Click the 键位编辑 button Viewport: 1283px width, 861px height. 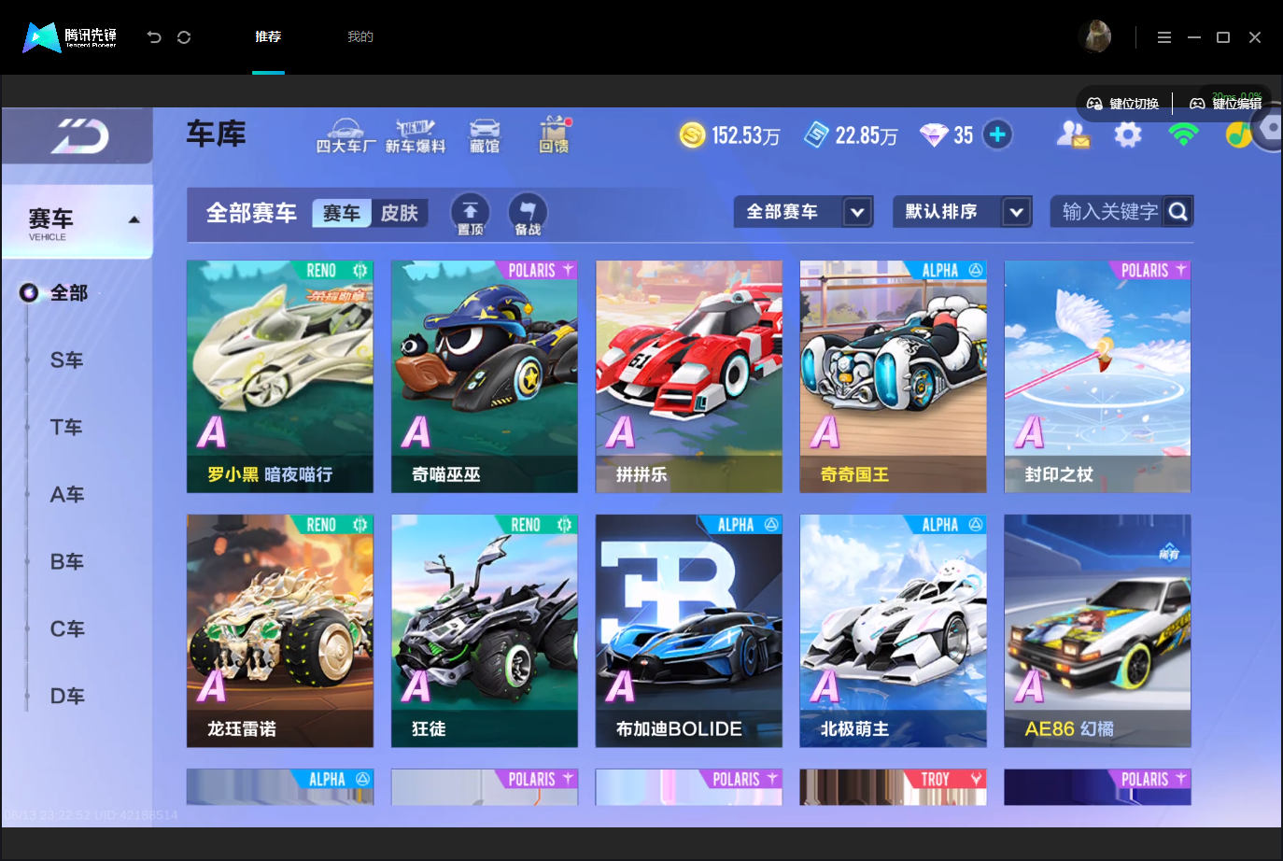tap(1226, 104)
